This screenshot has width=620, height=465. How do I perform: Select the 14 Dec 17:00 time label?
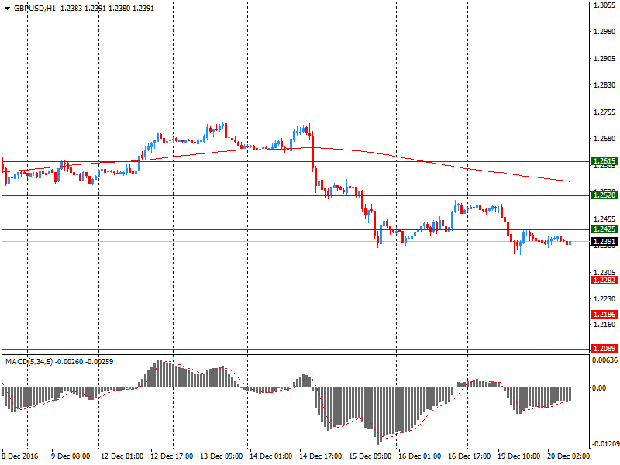point(320,456)
